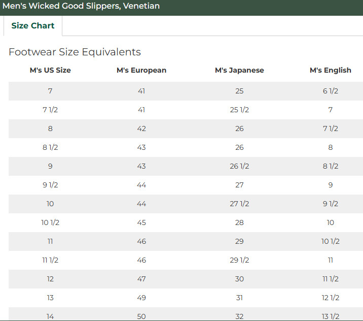Click the Men's Wicked Good Slippers title
363x321 pixels.
(x=81, y=6)
